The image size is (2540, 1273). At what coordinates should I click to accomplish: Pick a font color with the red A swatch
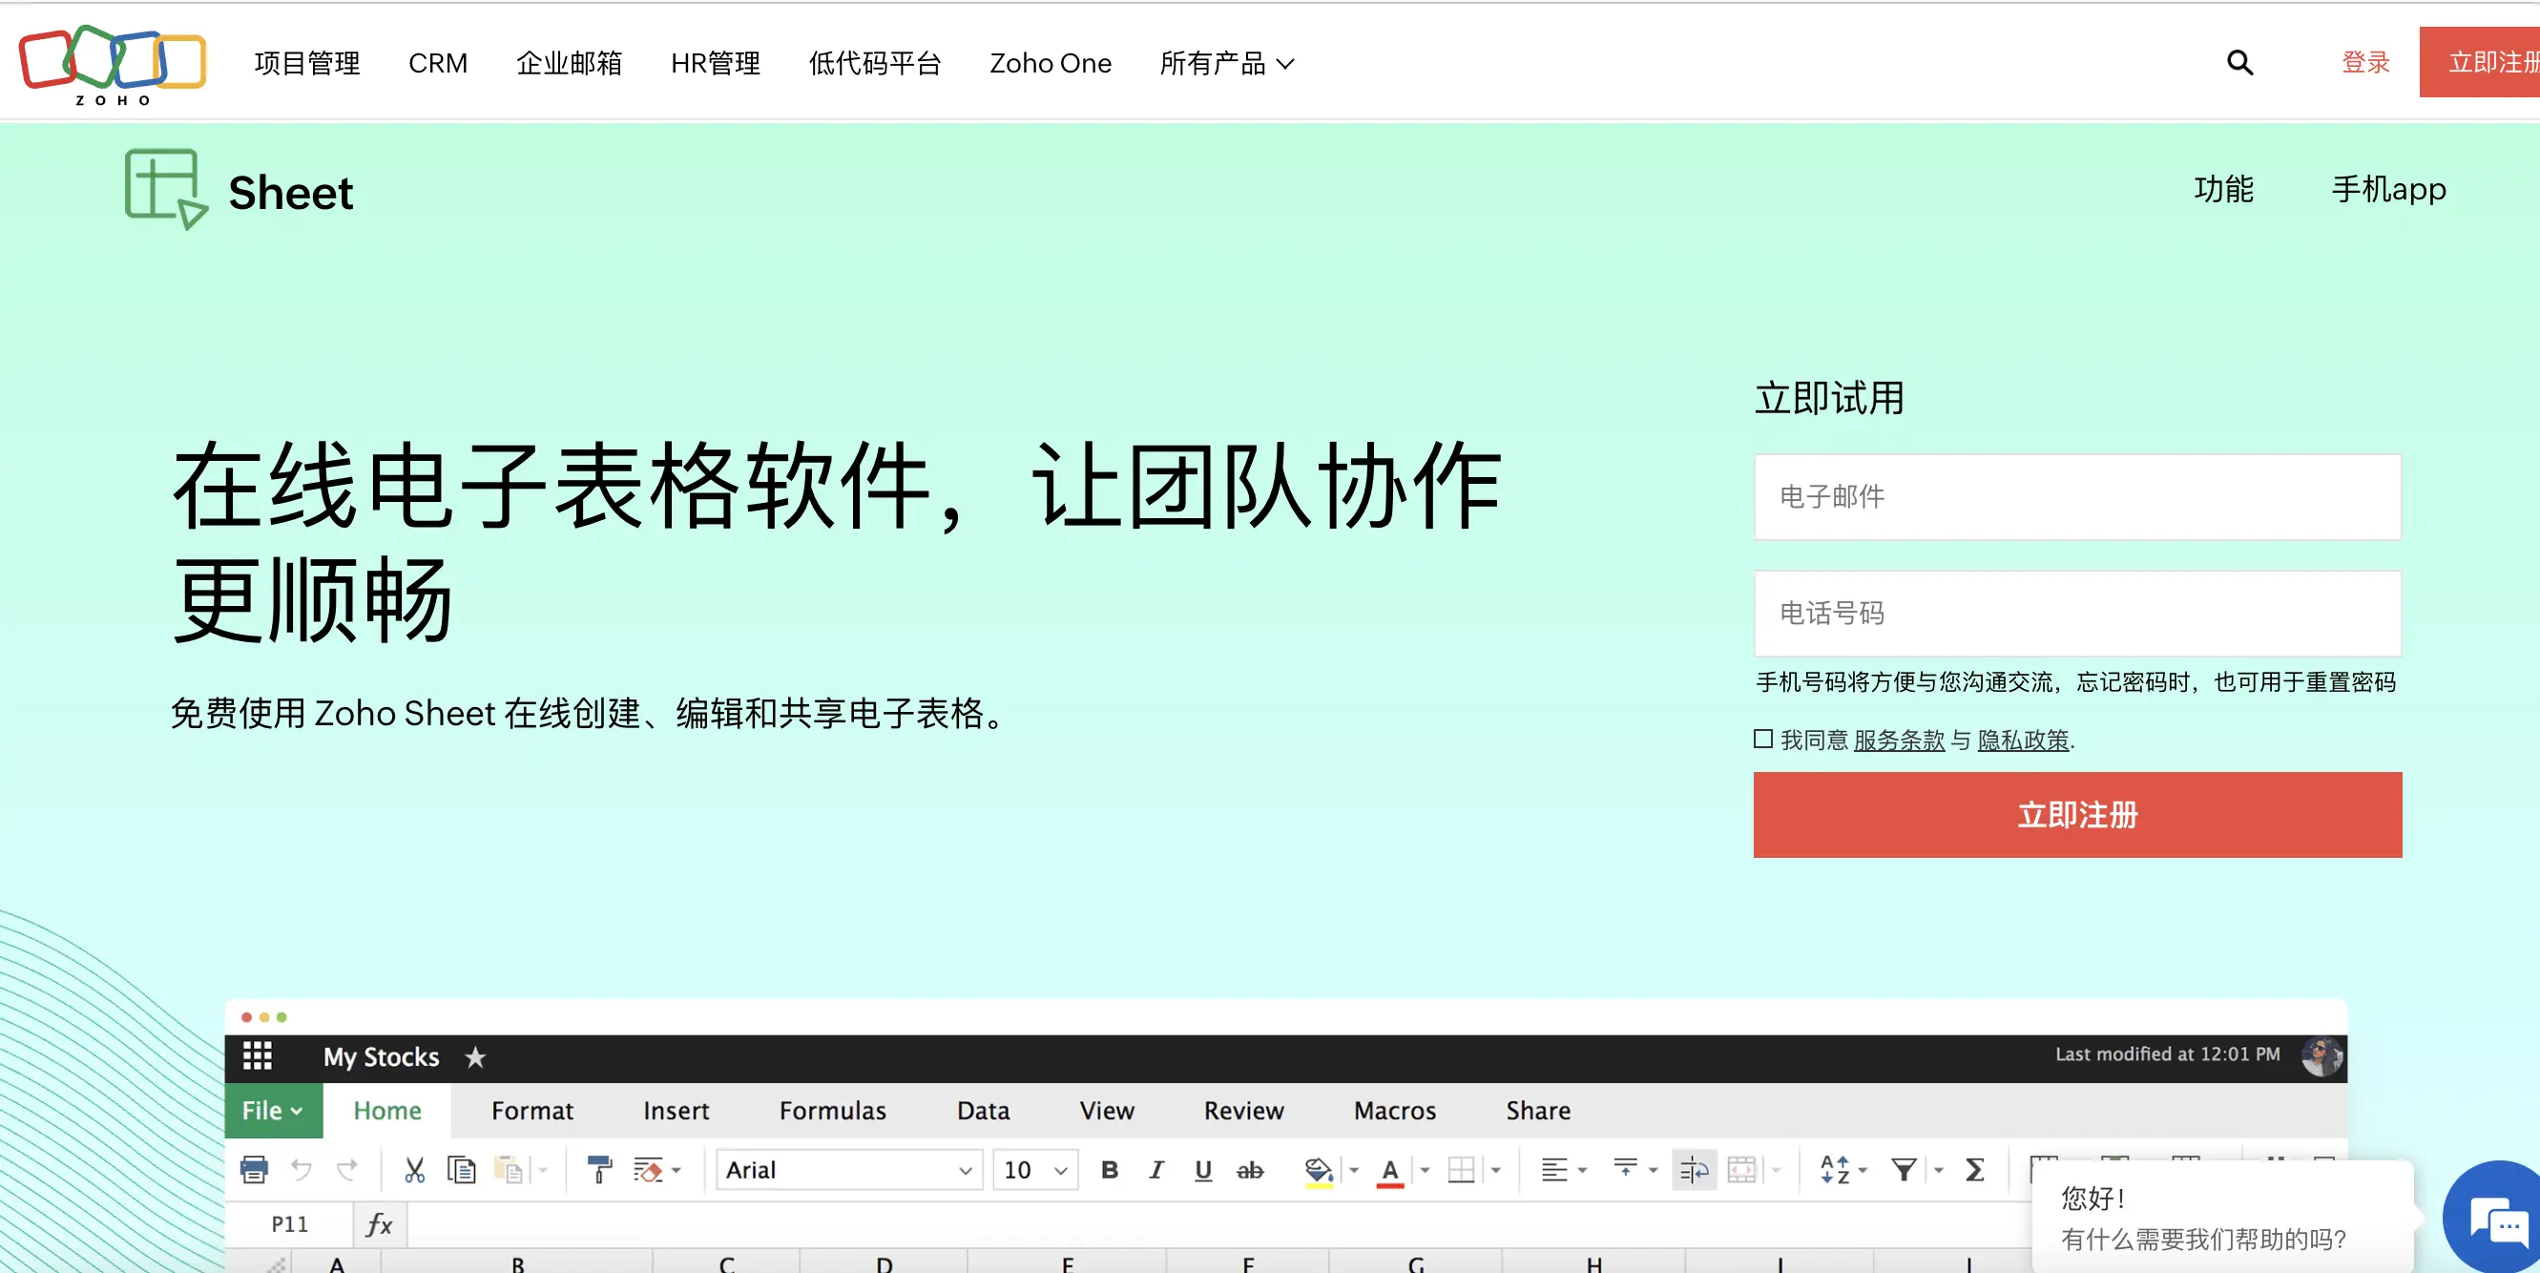click(x=1388, y=1170)
